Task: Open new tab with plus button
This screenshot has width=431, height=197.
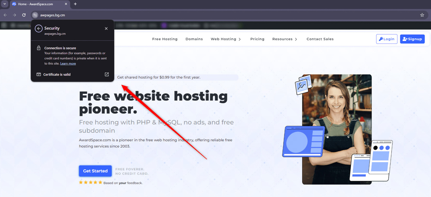Action: (75, 4)
